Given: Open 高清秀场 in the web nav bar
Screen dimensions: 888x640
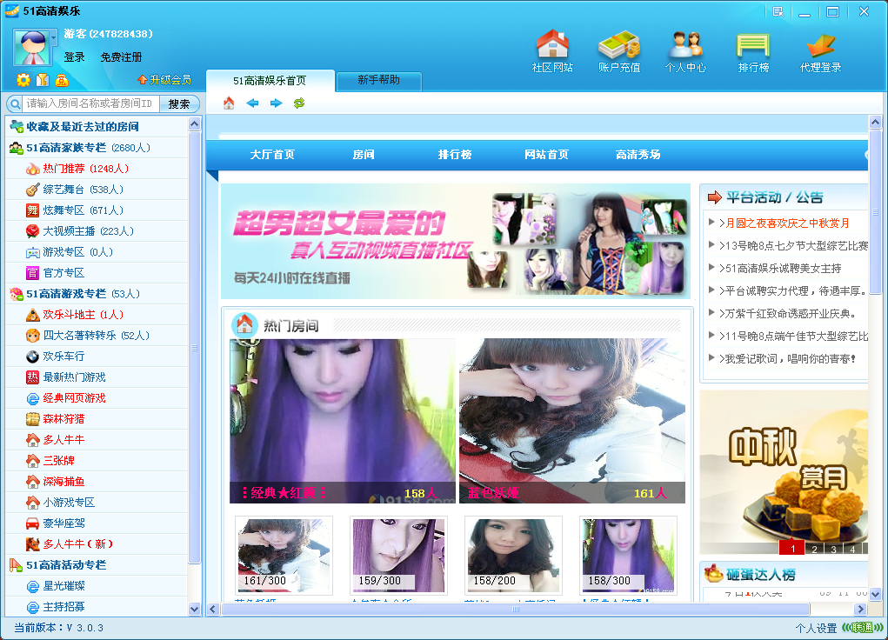Looking at the screenshot, I should (x=638, y=155).
